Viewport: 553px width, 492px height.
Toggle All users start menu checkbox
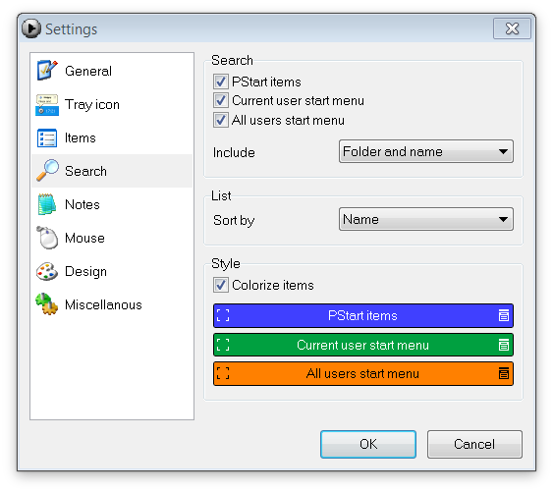(221, 120)
